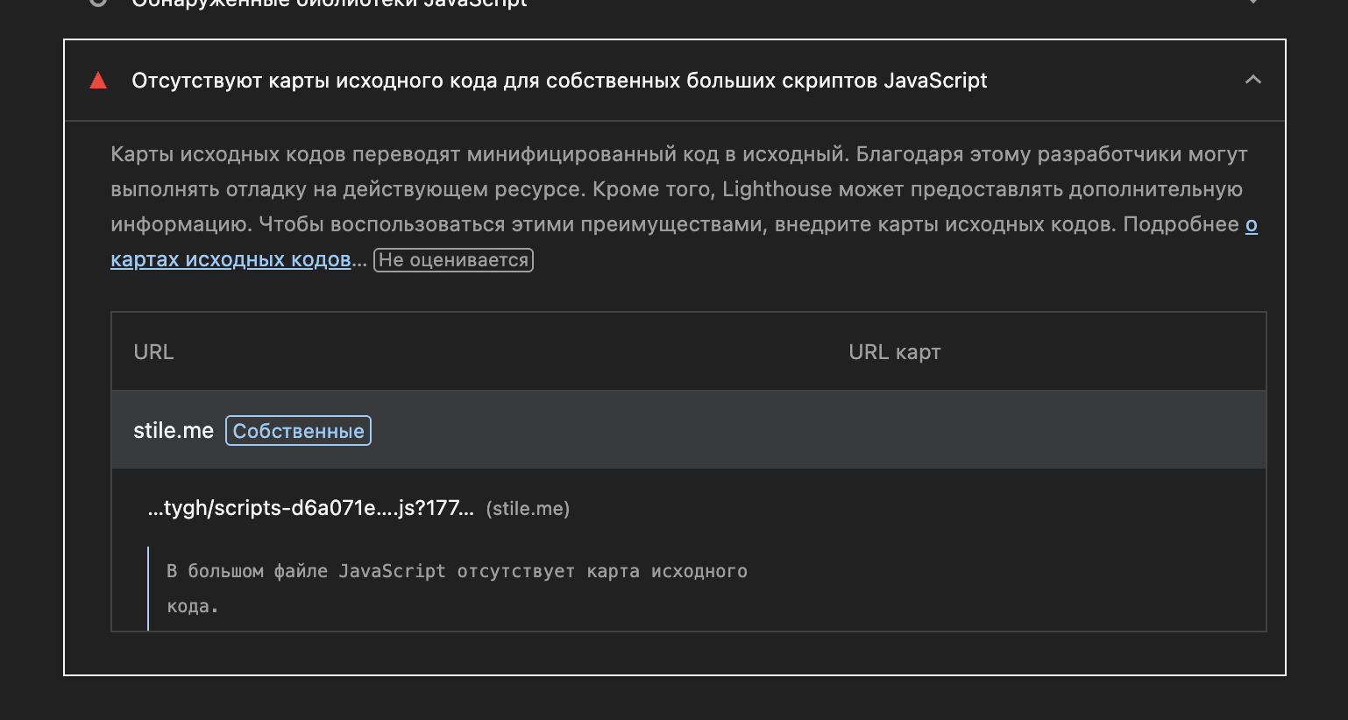Viewport: 1348px width, 720px height.
Task: Click the audit title about missing source maps
Action: click(x=559, y=81)
